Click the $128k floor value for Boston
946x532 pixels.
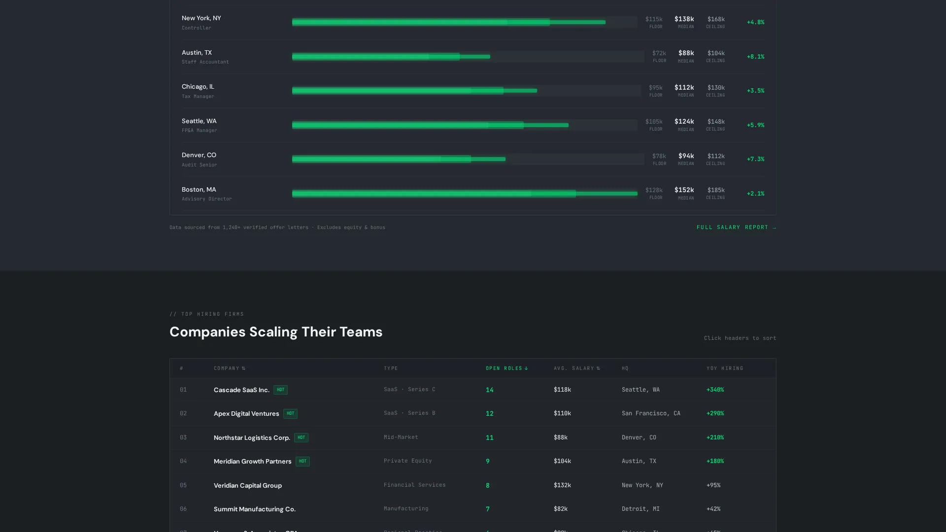654,190
